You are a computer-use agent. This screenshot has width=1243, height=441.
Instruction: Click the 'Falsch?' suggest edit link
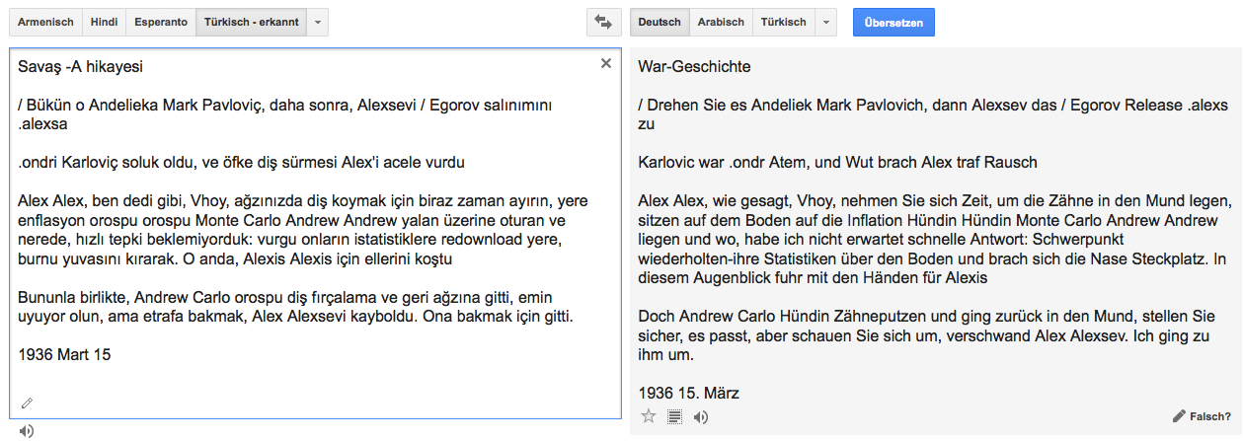point(1202,416)
